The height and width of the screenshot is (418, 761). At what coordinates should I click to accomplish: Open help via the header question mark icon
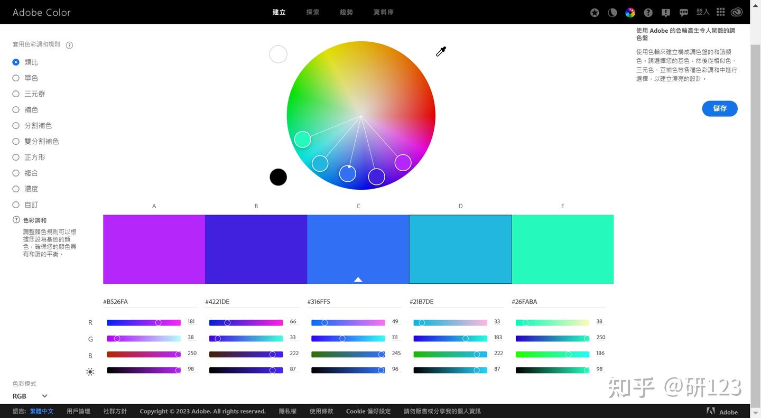tap(648, 13)
